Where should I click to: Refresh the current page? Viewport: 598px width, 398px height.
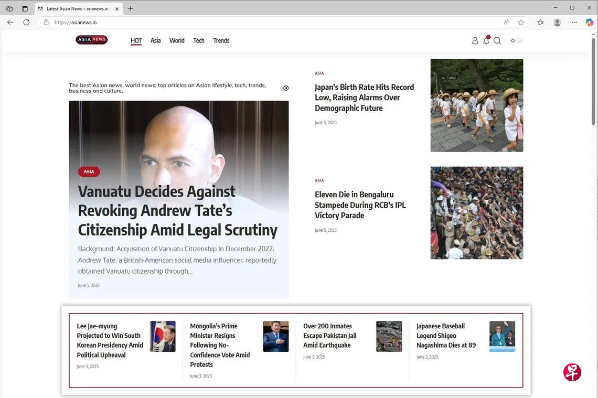[x=26, y=23]
